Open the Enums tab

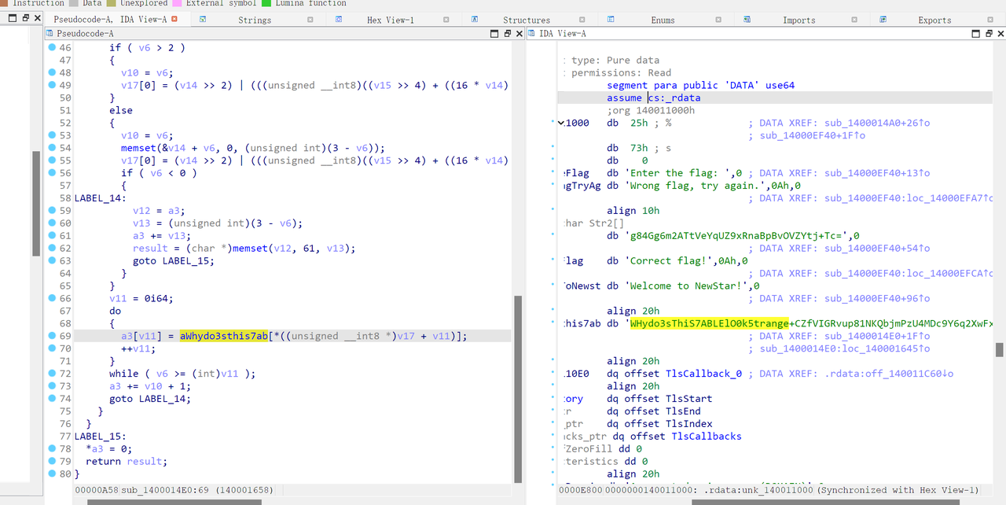663,20
